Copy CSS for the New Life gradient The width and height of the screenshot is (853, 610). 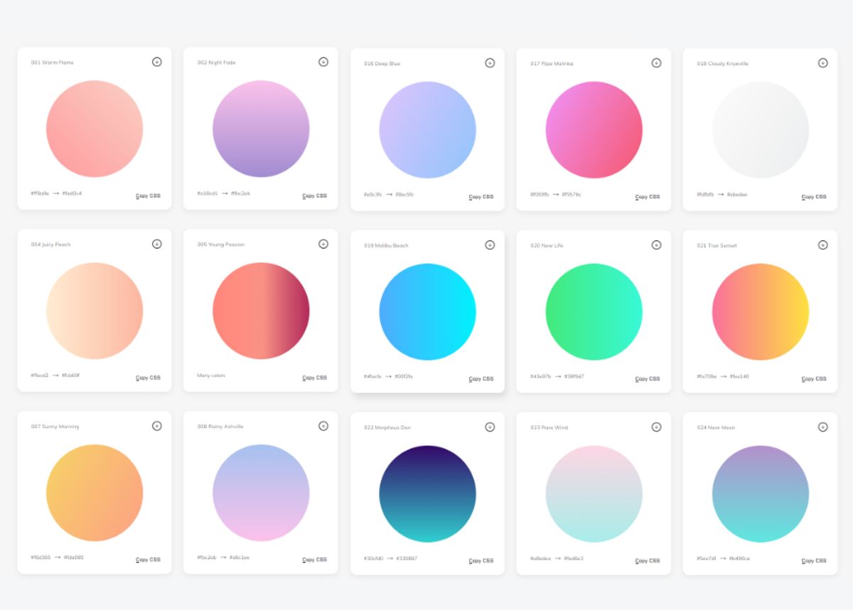[648, 379]
